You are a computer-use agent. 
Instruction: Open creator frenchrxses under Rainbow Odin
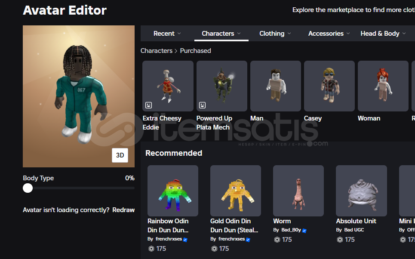click(169, 239)
